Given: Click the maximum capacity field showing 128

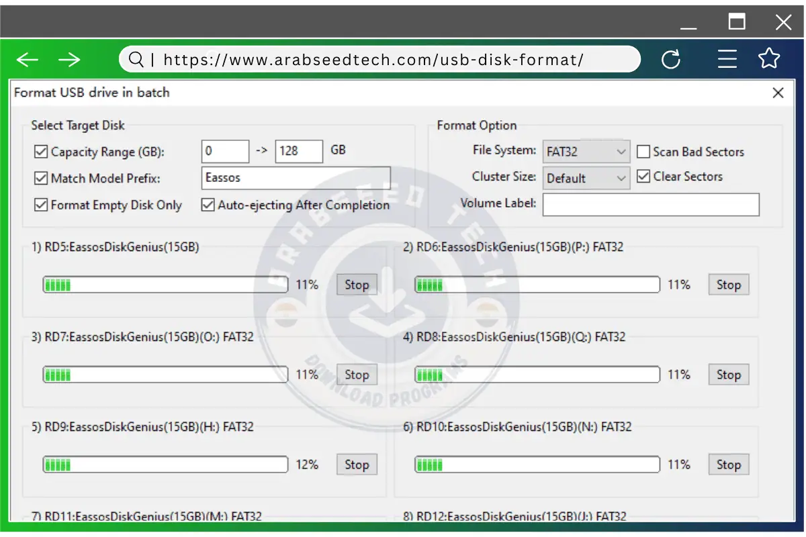Looking at the screenshot, I should 298,152.
